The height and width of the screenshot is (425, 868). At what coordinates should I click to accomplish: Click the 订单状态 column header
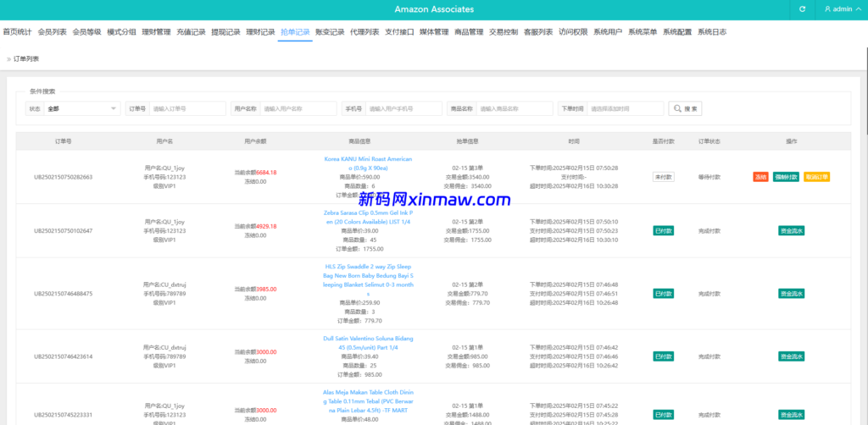709,141
